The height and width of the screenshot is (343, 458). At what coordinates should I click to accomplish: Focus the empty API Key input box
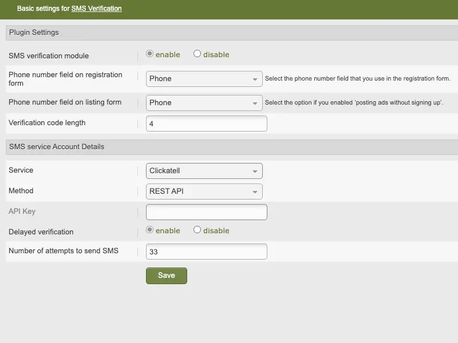click(x=206, y=212)
